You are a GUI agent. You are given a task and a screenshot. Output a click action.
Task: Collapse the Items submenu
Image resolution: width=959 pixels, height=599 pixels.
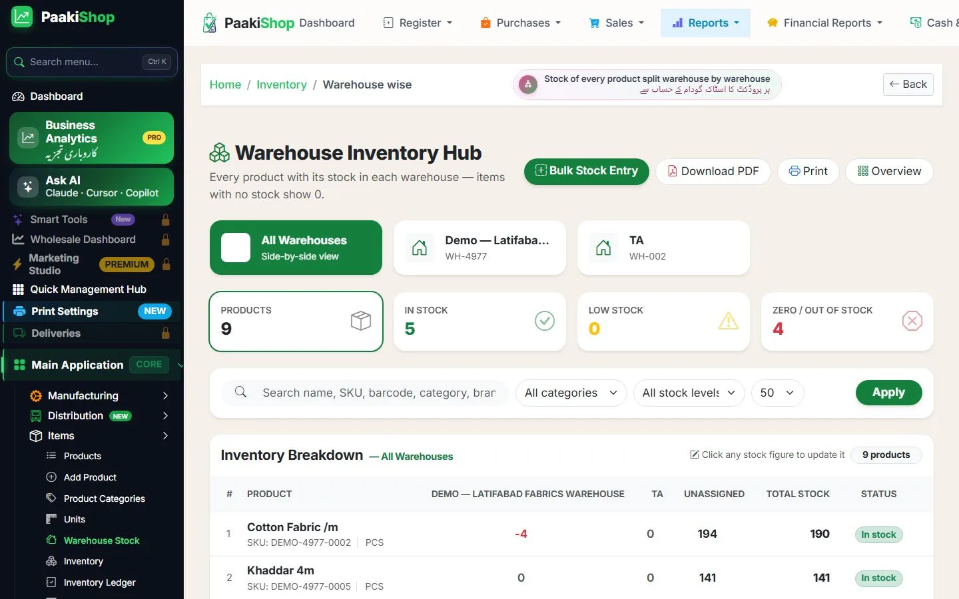[165, 436]
